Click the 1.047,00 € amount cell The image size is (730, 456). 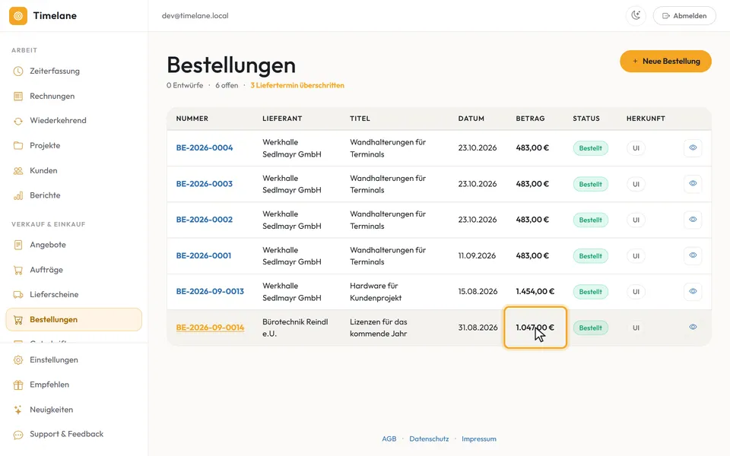tap(535, 328)
